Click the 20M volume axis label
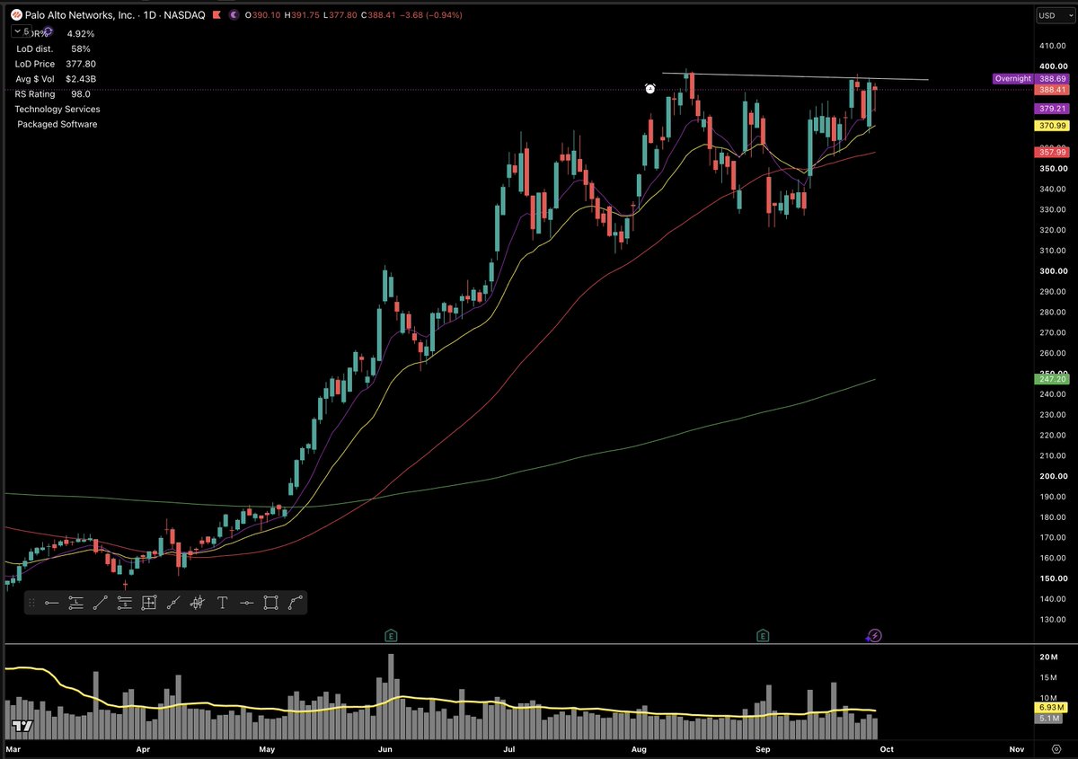 tap(1048, 658)
